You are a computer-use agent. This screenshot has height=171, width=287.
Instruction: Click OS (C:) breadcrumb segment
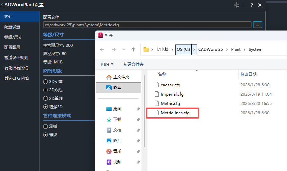click(183, 49)
